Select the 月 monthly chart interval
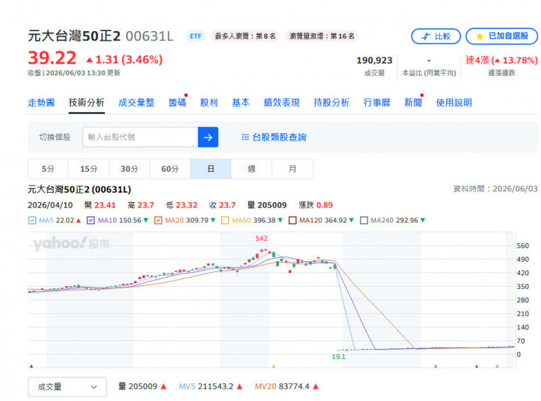The width and height of the screenshot is (541, 401). click(293, 169)
